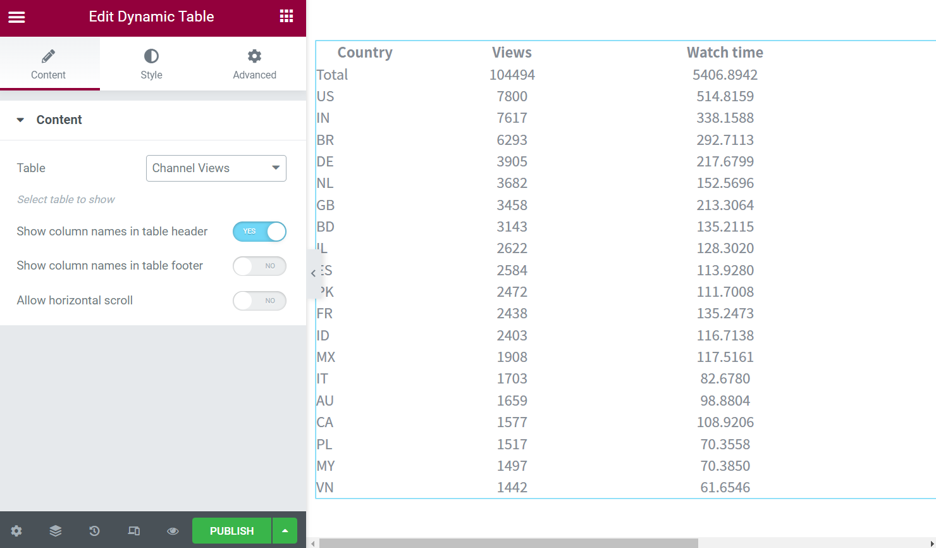This screenshot has width=936, height=548.
Task: Preview changes with the eye icon
Action: [x=173, y=531]
